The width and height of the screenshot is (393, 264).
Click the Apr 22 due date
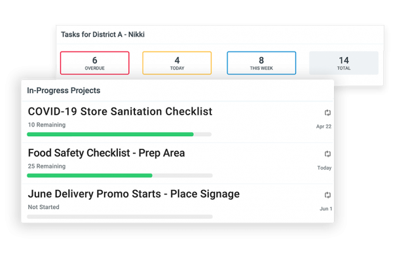point(324,126)
